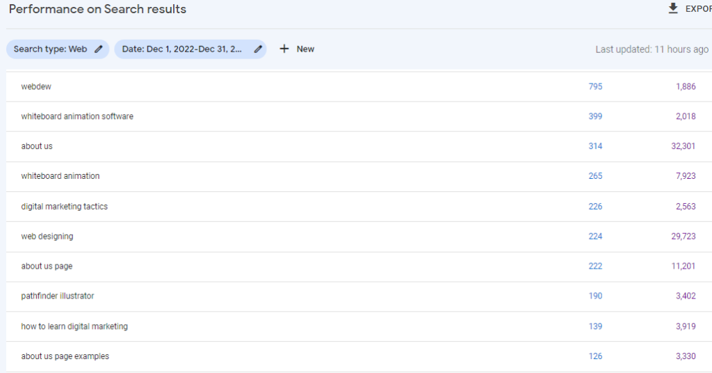Open the Date: Dec 1, 2022 filter chip
The width and height of the screenshot is (712, 373).
[x=182, y=49]
